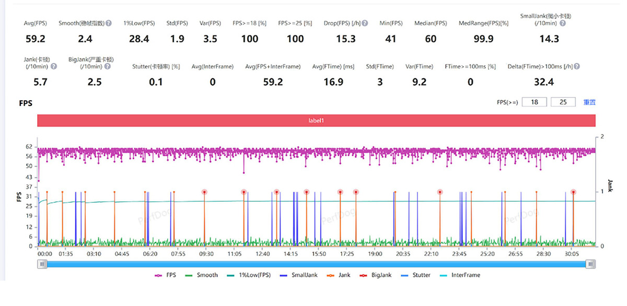Click FPS threshold field showing 18
The height and width of the screenshot is (306, 627).
534,102
